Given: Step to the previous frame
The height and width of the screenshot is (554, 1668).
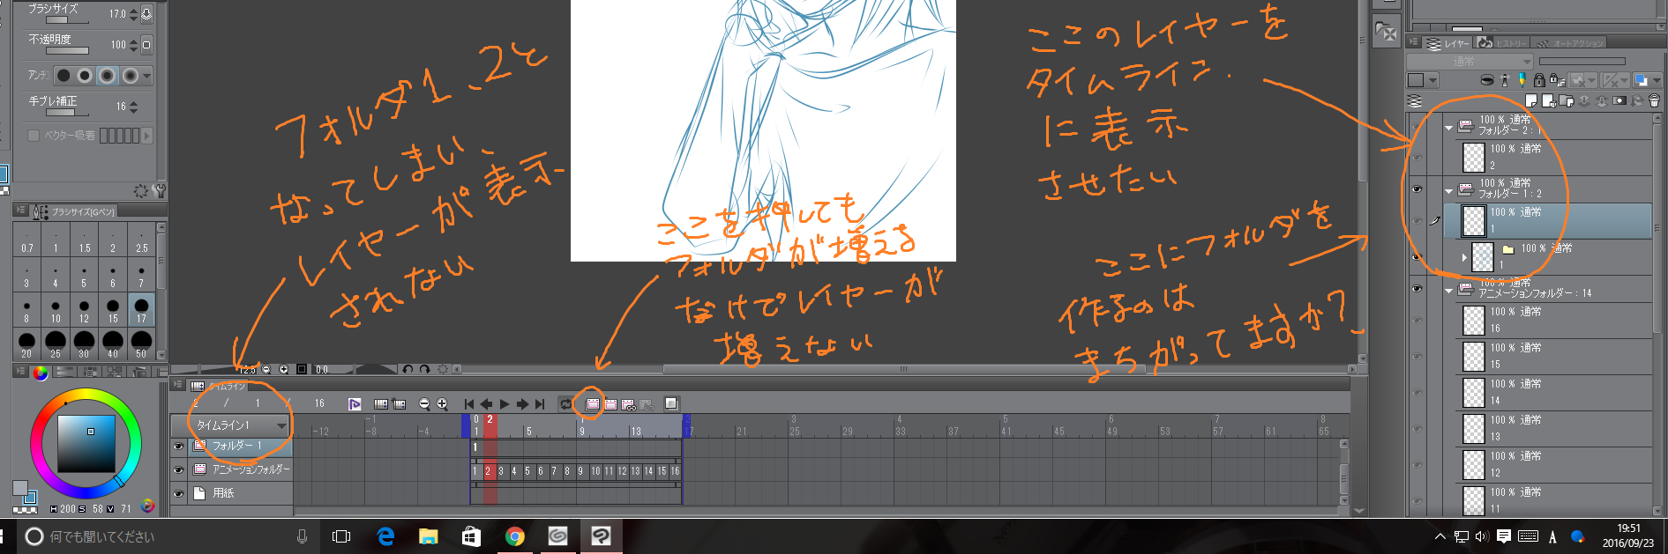Looking at the screenshot, I should click(x=486, y=404).
